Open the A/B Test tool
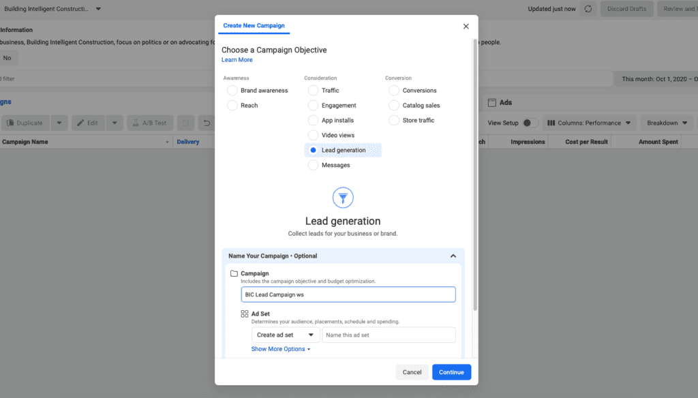This screenshot has width=698, height=398. (150, 123)
